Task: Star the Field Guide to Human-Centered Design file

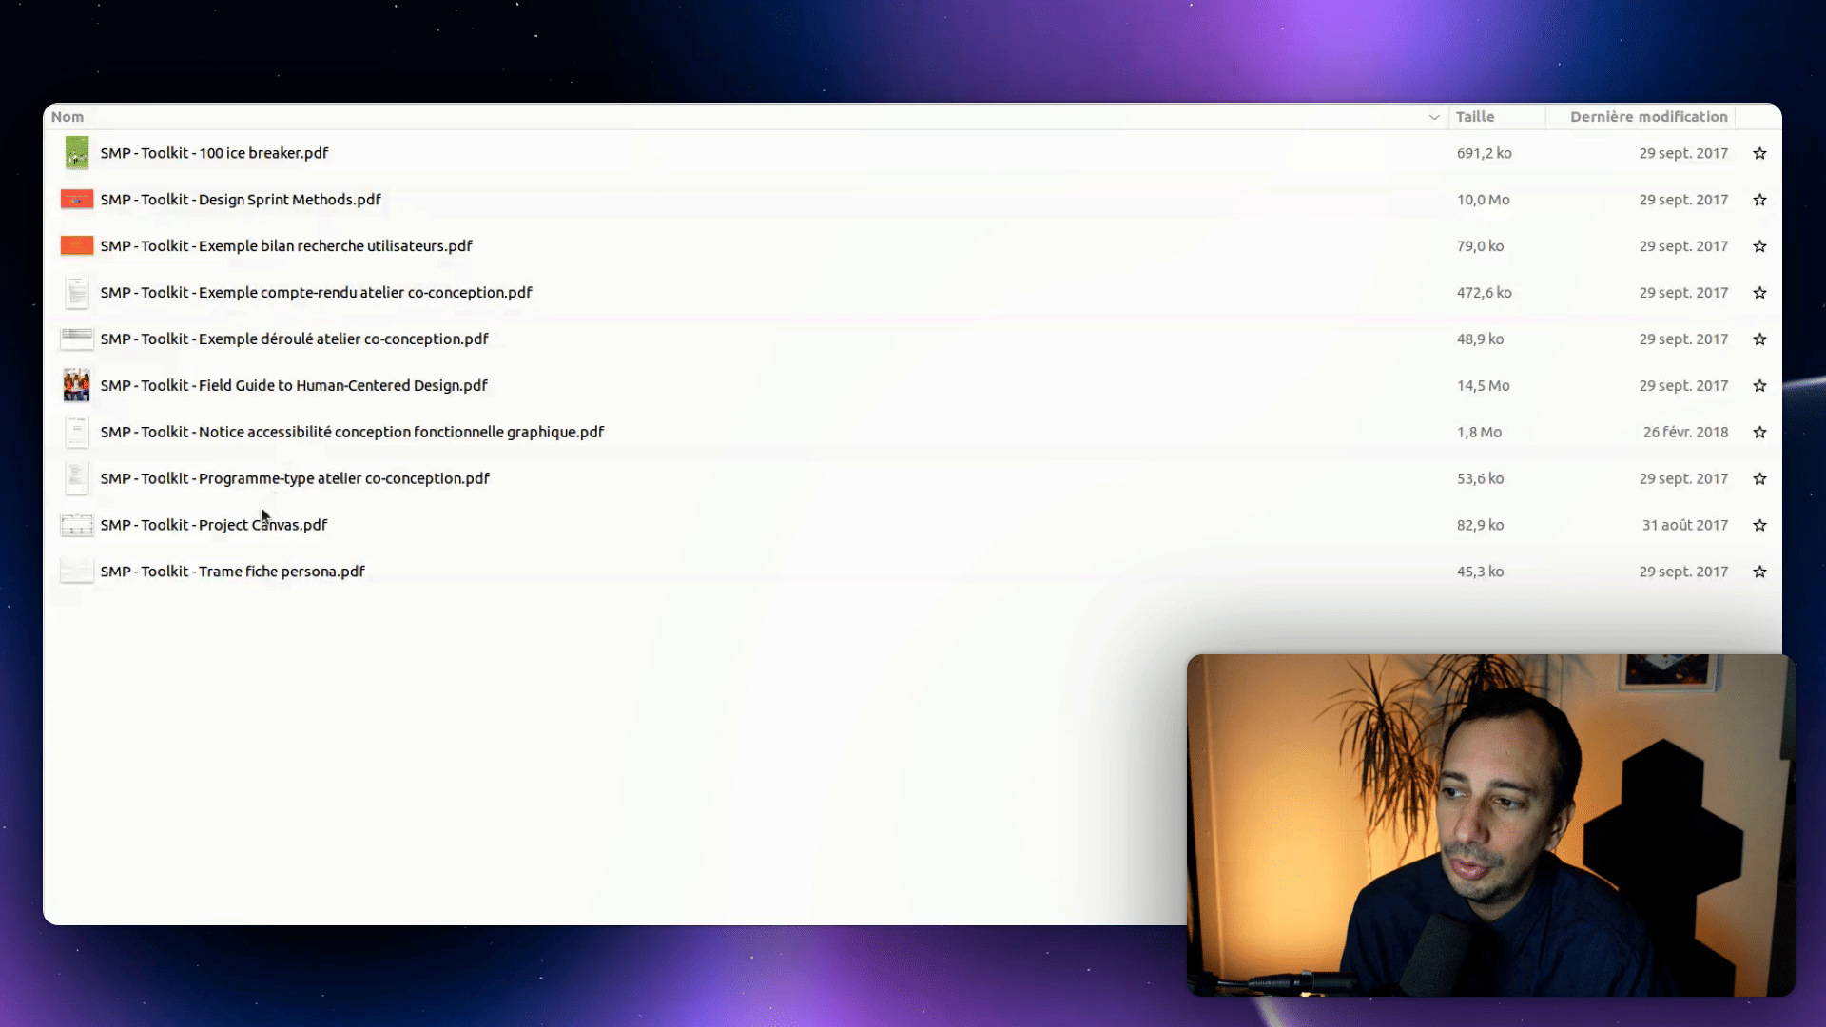Action: click(1759, 385)
